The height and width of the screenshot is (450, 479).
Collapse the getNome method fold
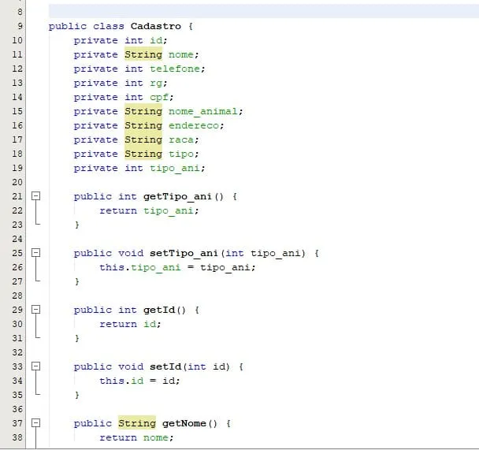(36, 422)
